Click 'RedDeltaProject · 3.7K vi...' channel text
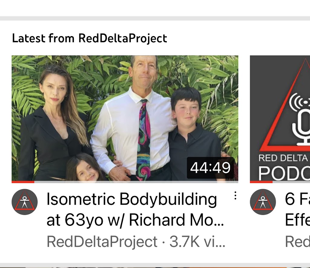The width and height of the screenshot is (310, 268). (136, 242)
